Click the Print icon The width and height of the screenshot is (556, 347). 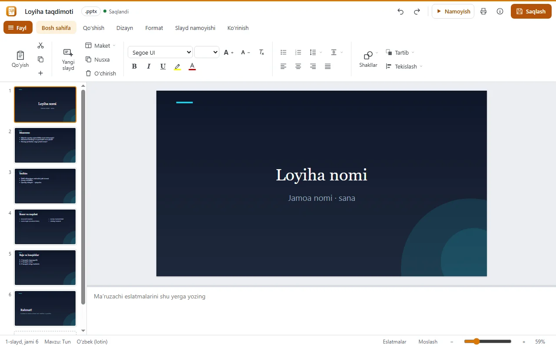coord(483,12)
